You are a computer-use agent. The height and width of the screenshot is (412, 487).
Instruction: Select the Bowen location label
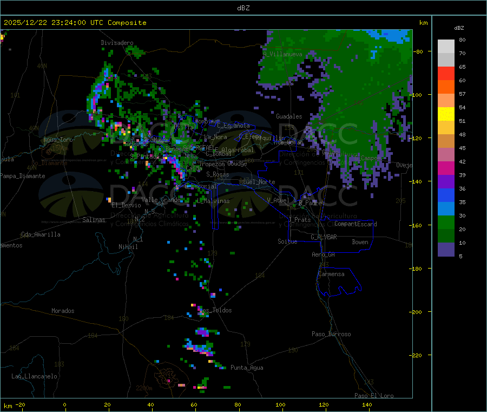(x=360, y=242)
